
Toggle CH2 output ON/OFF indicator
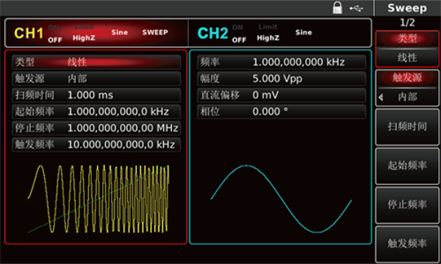(239, 34)
